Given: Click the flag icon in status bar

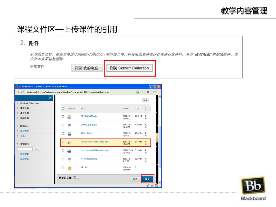Looking at the screenshot, I should 152,185.
